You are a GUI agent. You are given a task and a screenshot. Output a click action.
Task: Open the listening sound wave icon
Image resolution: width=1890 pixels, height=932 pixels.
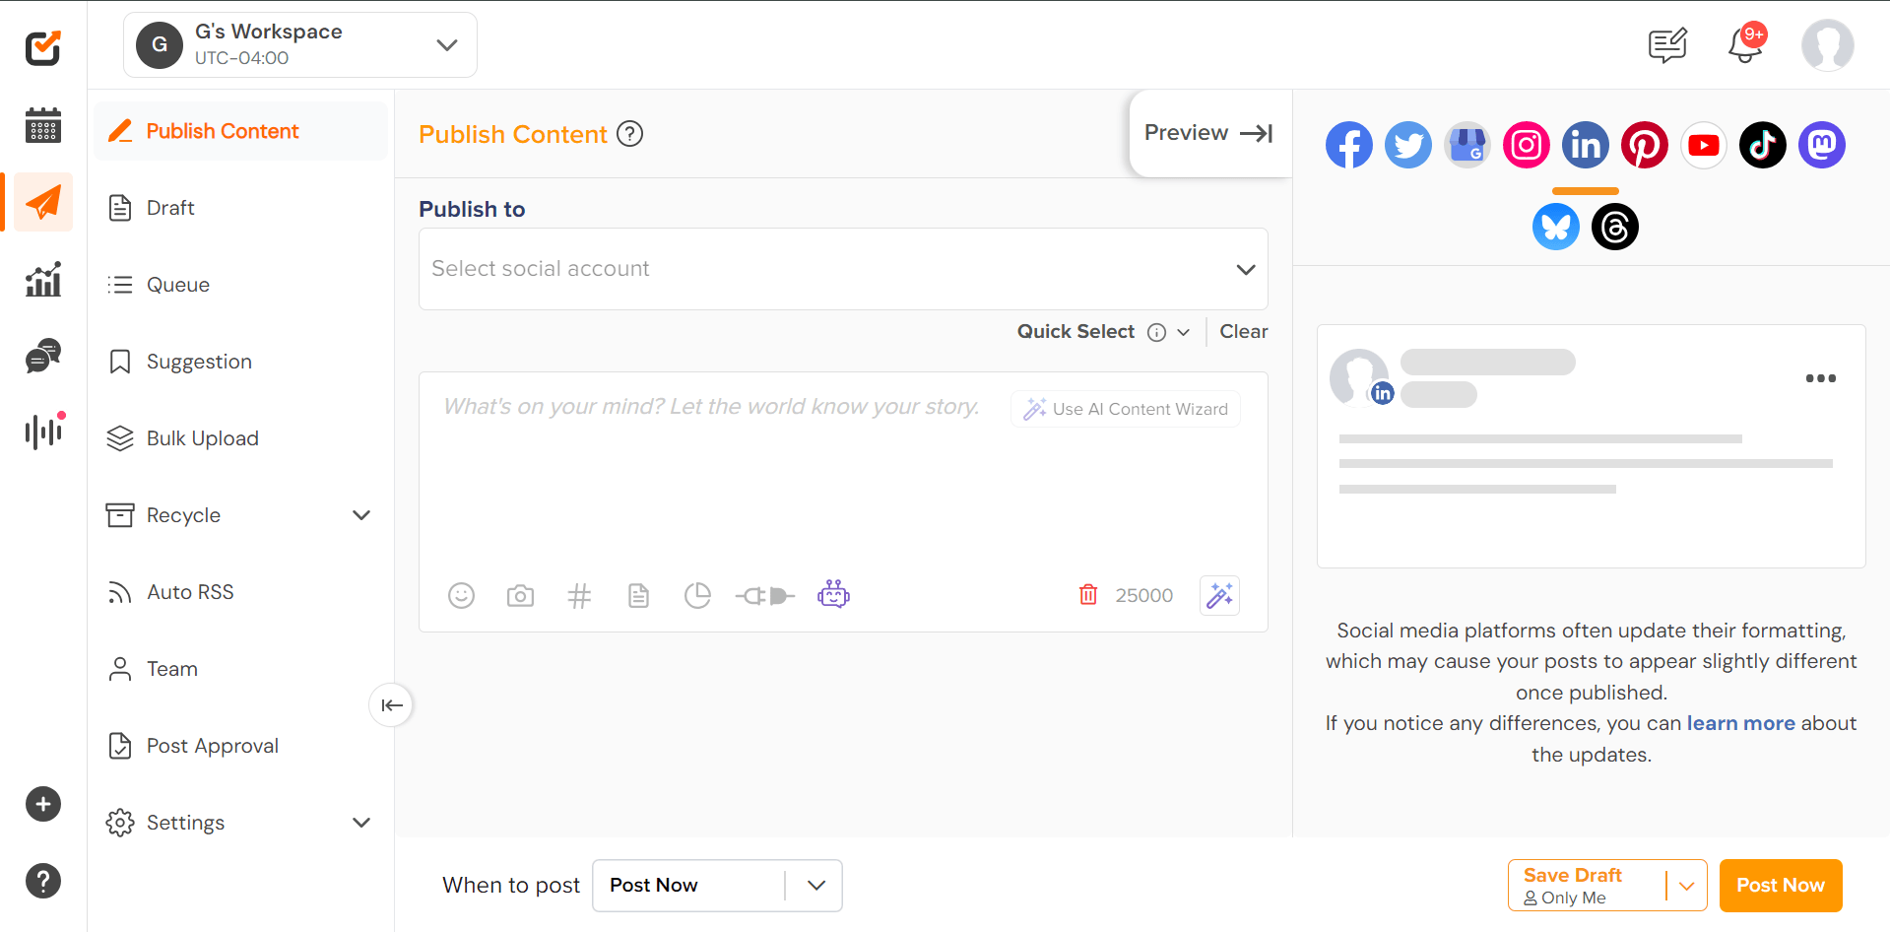[x=43, y=432]
